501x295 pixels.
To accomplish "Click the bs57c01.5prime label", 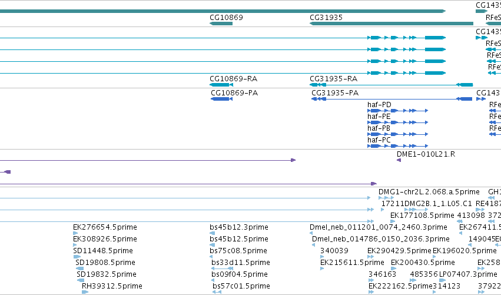I will pos(241,286).
